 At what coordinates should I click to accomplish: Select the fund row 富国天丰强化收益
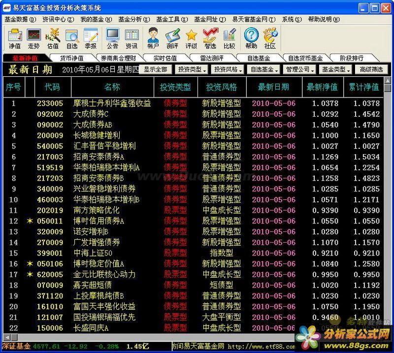coord(193,307)
